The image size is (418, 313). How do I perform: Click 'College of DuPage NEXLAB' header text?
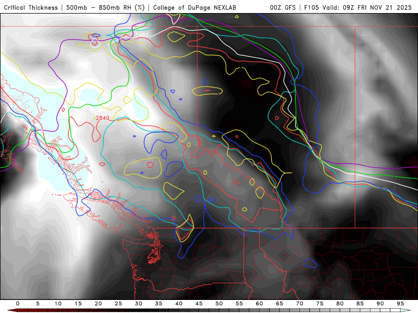click(x=194, y=8)
